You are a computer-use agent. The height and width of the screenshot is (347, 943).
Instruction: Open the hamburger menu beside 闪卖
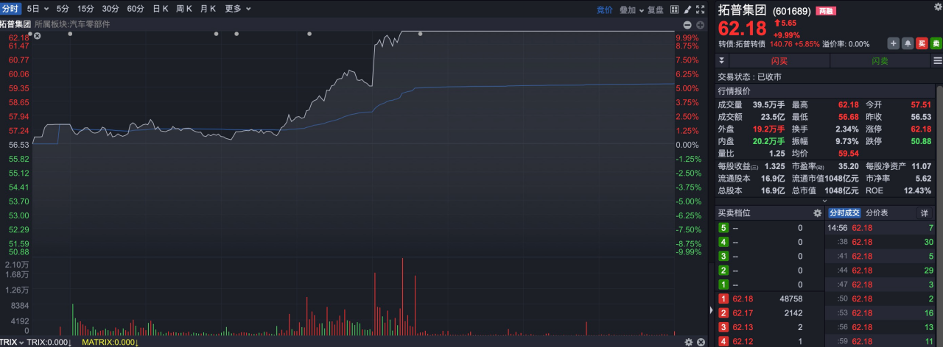click(x=936, y=61)
